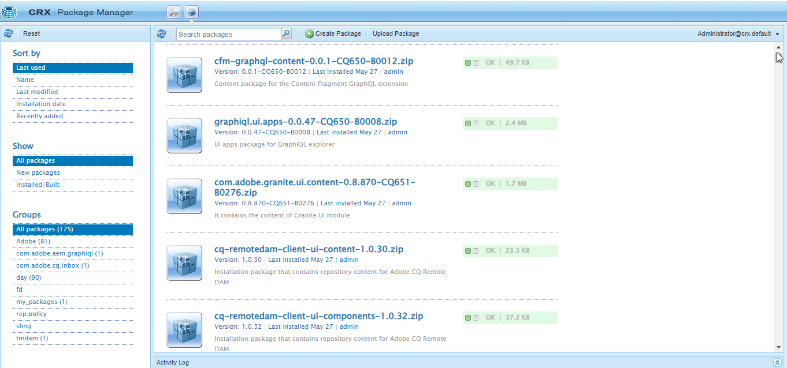Toggle the green status square for cfm-graphql-content

click(x=467, y=62)
